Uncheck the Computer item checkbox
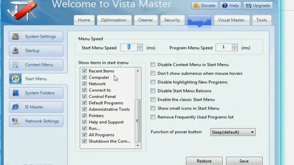Viewport: 294px width, 165px height. click(85, 77)
